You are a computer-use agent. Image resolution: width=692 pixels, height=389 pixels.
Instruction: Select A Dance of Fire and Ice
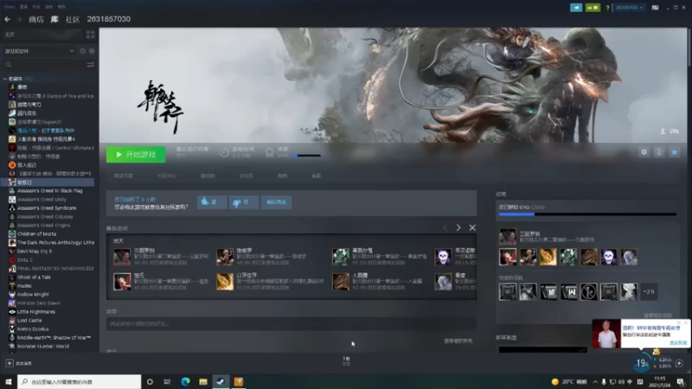coord(51,96)
